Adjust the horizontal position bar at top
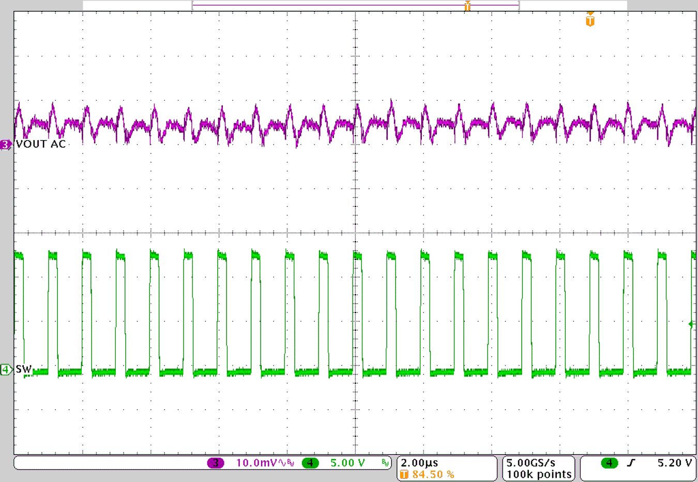 pyautogui.click(x=355, y=4)
